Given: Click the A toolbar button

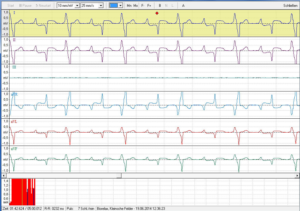Looking at the screenshot, I should click(x=183, y=6).
